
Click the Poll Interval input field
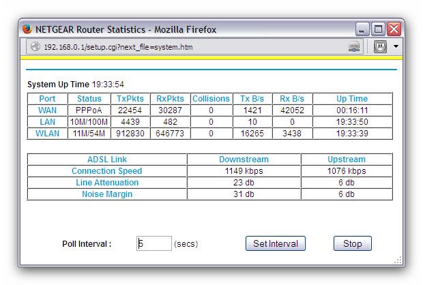coord(154,243)
